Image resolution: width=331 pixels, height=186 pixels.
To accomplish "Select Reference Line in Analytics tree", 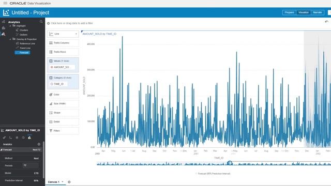I will [27, 43].
